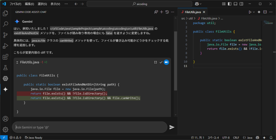This screenshot has width=276, height=140.
Task: Go forward with the navigation arrow
Action: click(82, 4)
